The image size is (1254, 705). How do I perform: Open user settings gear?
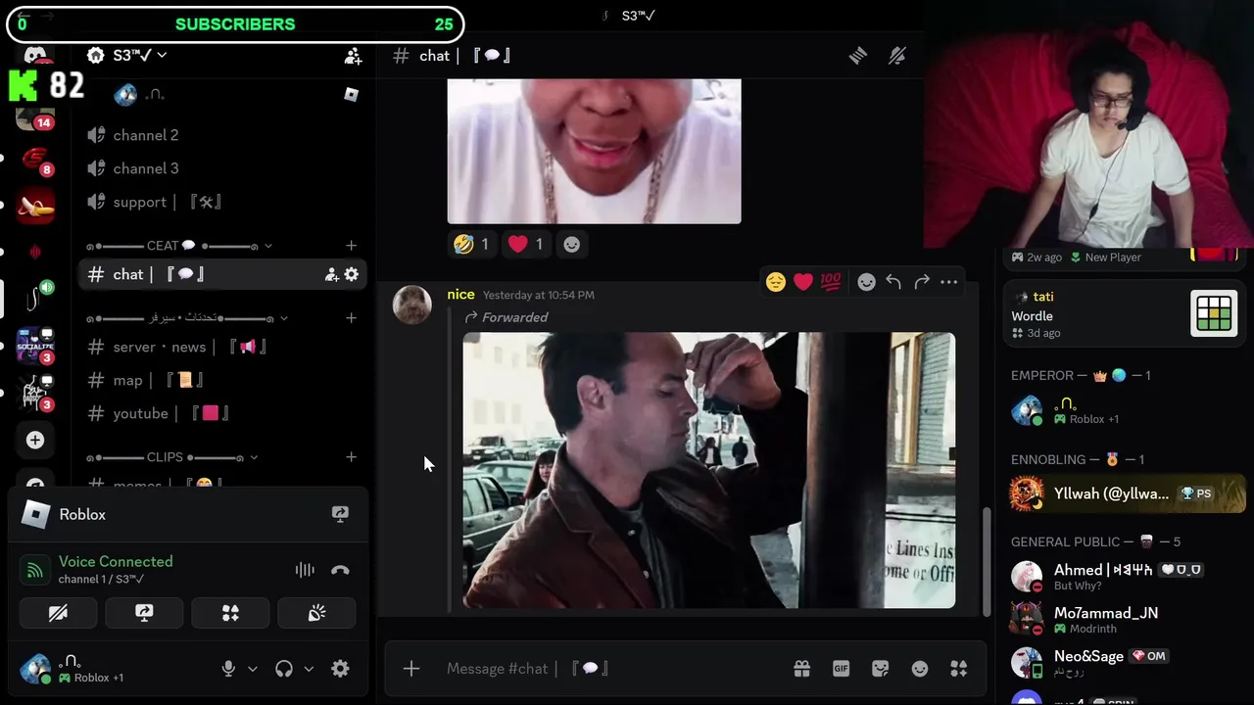(340, 669)
